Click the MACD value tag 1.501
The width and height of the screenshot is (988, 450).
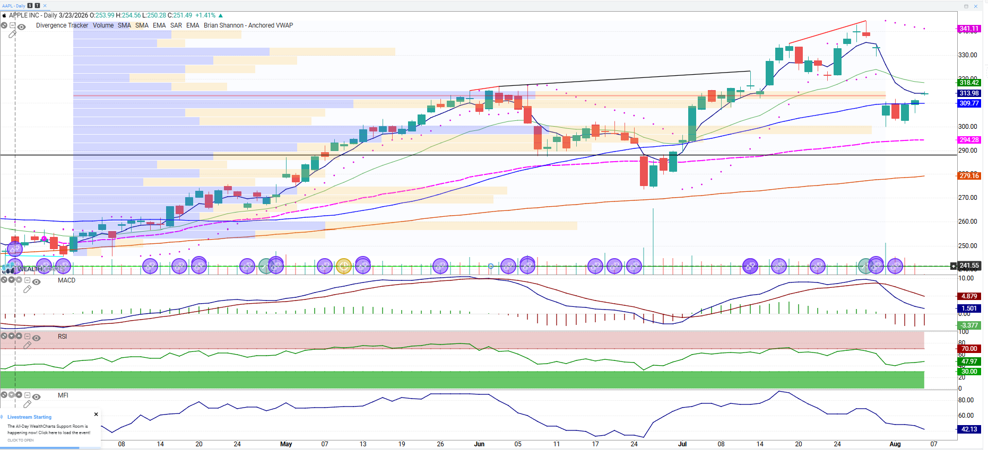click(969, 308)
